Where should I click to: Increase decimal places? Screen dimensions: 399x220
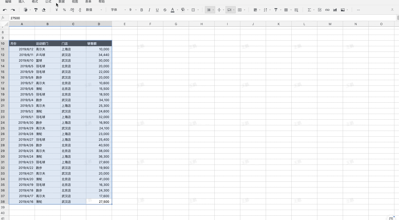pyautogui.click(x=72, y=10)
